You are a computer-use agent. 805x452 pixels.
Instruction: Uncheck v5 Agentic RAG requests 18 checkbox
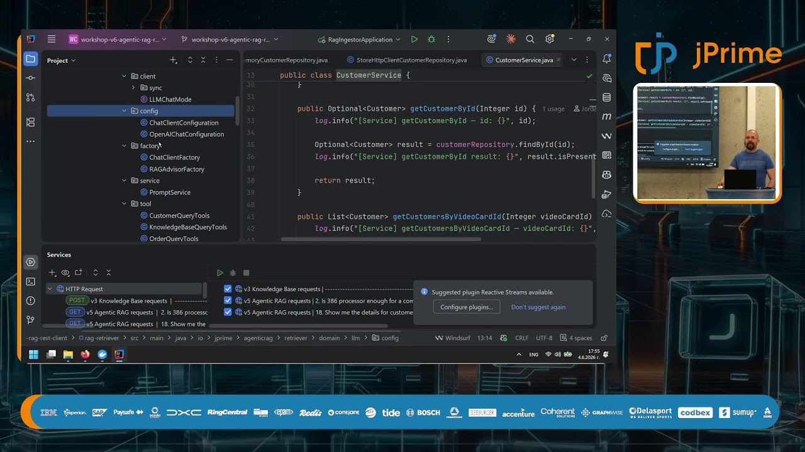[x=228, y=312]
